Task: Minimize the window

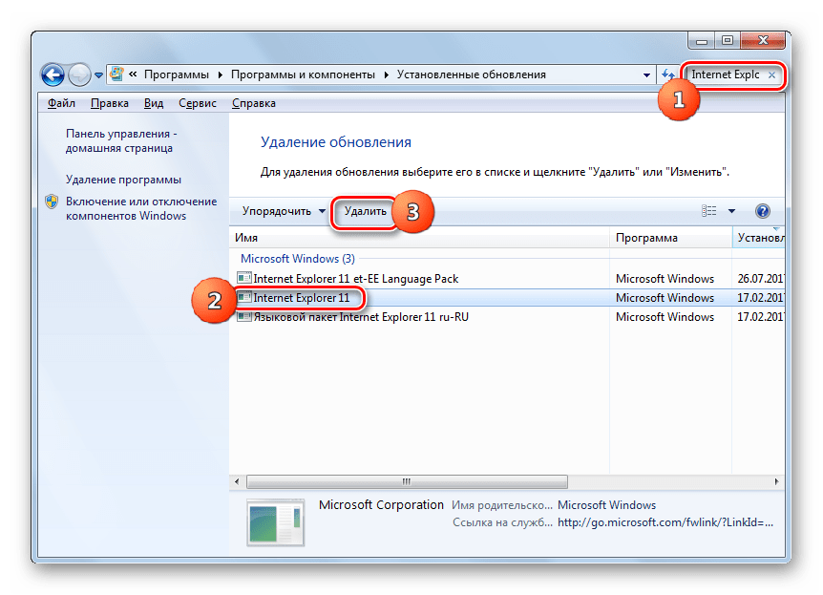Action: click(702, 40)
